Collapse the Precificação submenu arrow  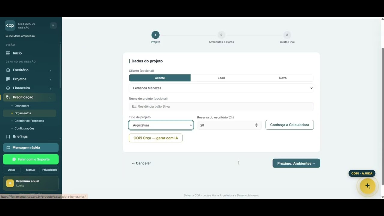[x=50, y=97]
